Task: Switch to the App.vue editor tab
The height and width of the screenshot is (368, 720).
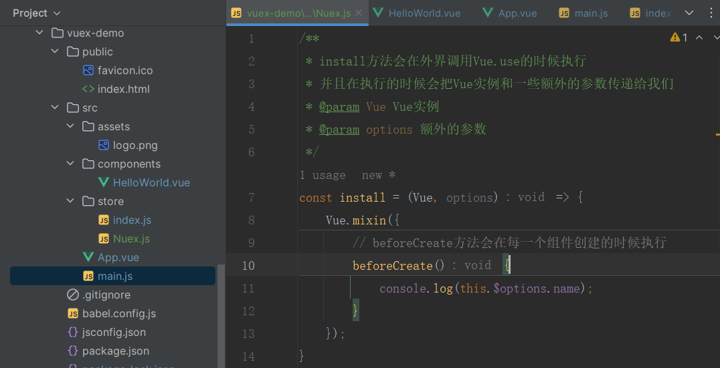Action: pyautogui.click(x=510, y=13)
